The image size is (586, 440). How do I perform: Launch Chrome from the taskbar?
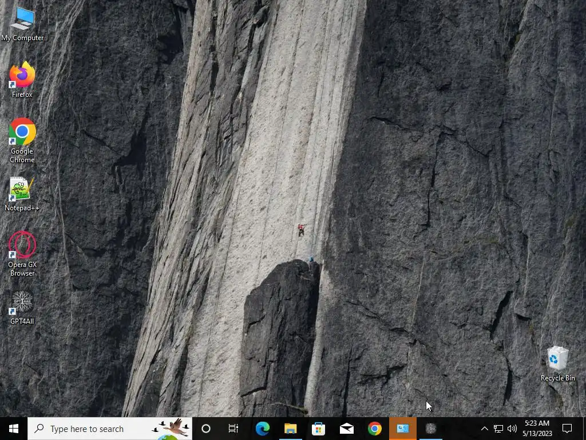pyautogui.click(x=374, y=429)
